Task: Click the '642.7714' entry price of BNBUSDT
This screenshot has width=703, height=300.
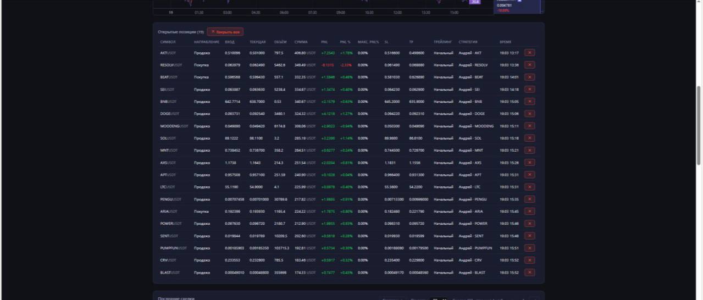Action: pyautogui.click(x=233, y=101)
